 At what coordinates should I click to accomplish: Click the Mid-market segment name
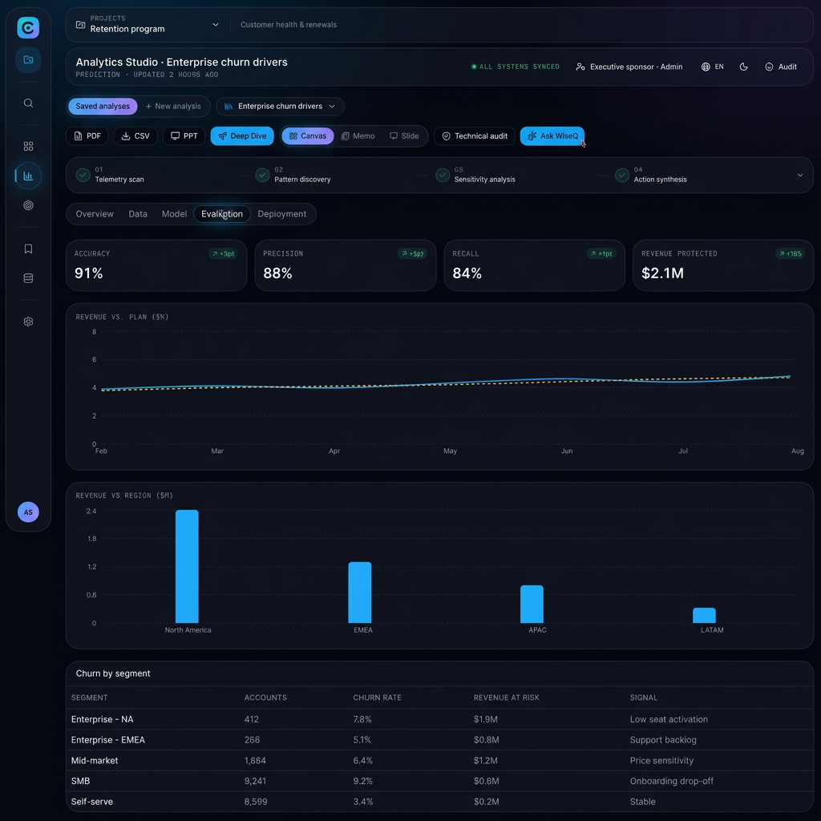[x=95, y=761]
